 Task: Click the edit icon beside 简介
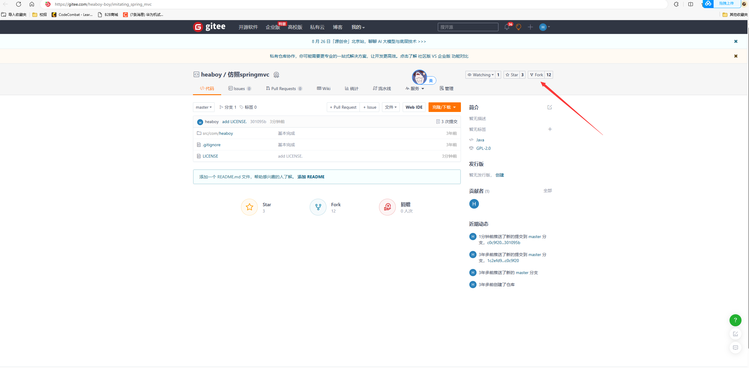pyautogui.click(x=549, y=107)
